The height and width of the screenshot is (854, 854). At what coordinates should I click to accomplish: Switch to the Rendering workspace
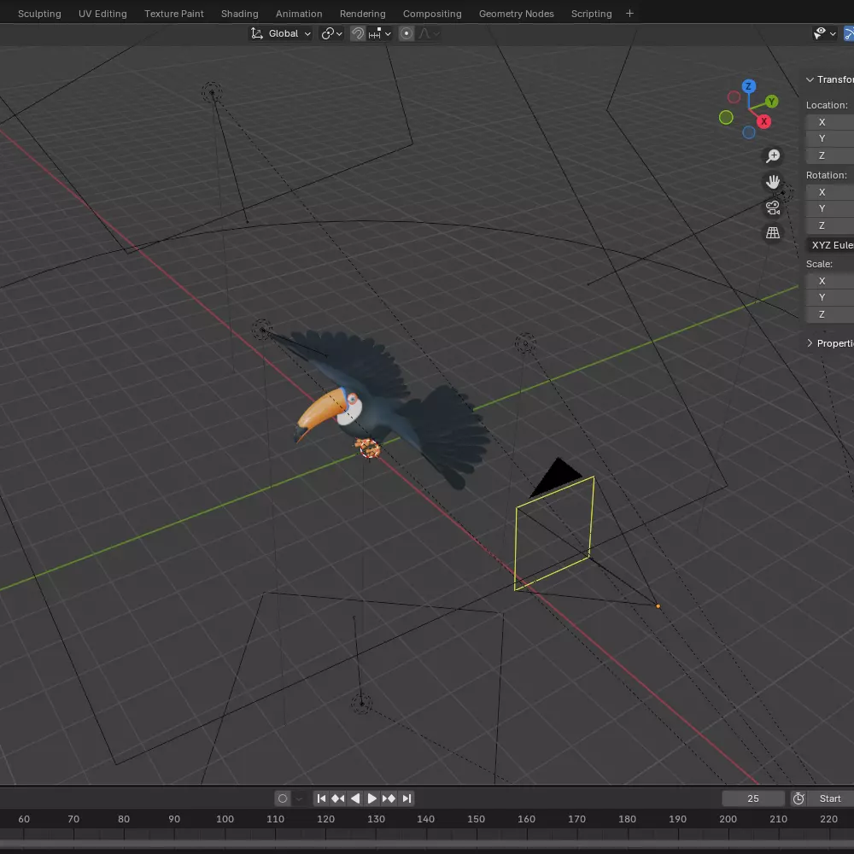click(363, 14)
